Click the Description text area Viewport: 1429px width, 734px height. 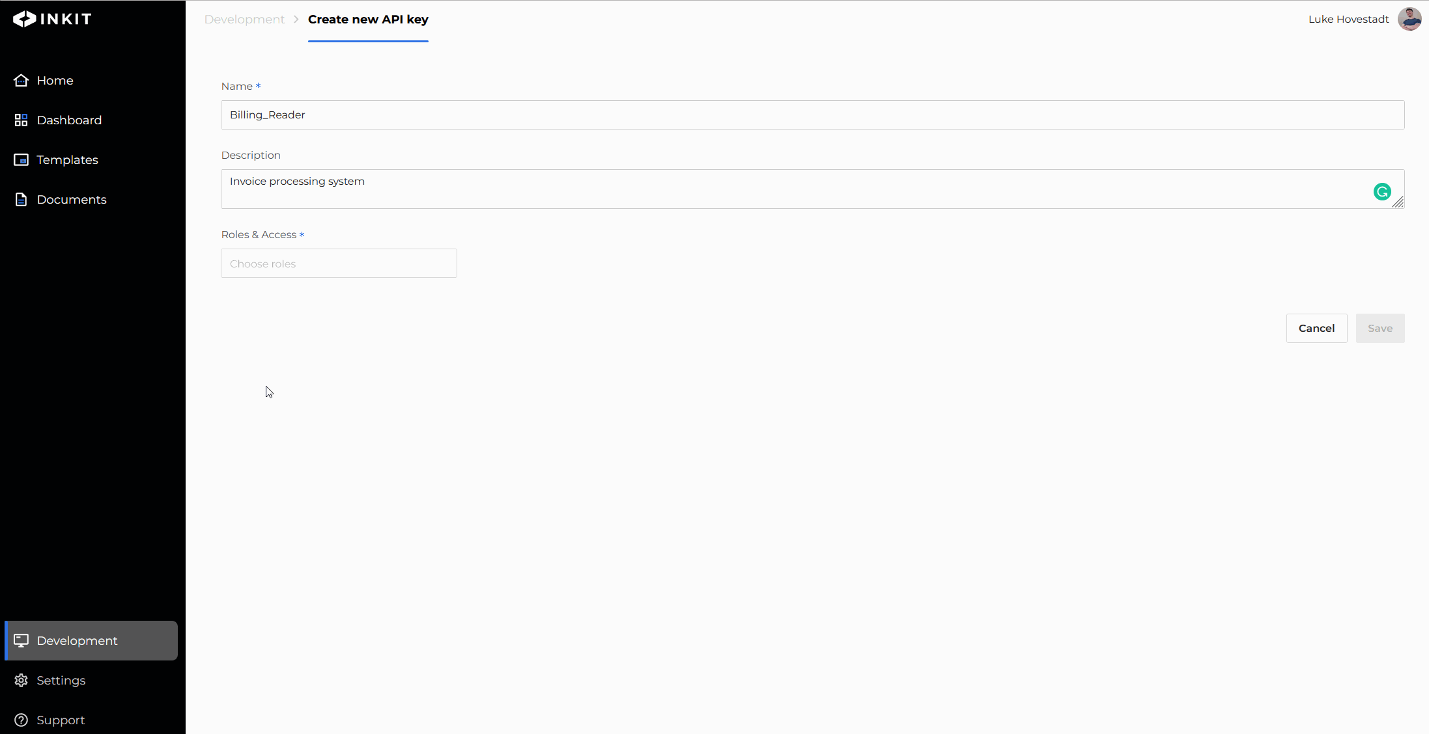[782, 189]
